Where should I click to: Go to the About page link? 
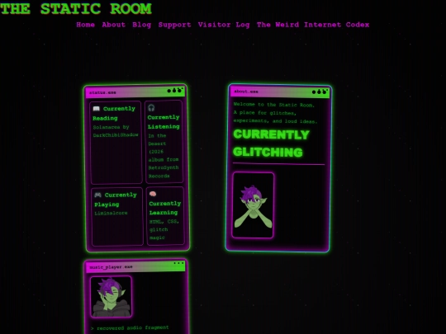[113, 25]
